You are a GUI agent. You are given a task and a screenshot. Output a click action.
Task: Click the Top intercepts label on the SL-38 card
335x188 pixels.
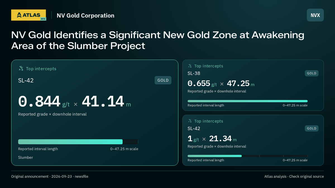pos(209,66)
